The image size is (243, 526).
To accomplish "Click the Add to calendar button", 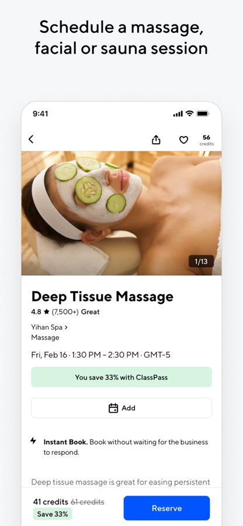I will (121, 408).
